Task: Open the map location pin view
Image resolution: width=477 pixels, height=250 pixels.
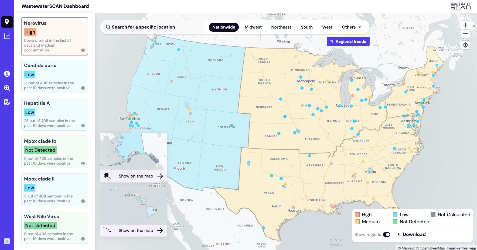Action: (x=7, y=22)
